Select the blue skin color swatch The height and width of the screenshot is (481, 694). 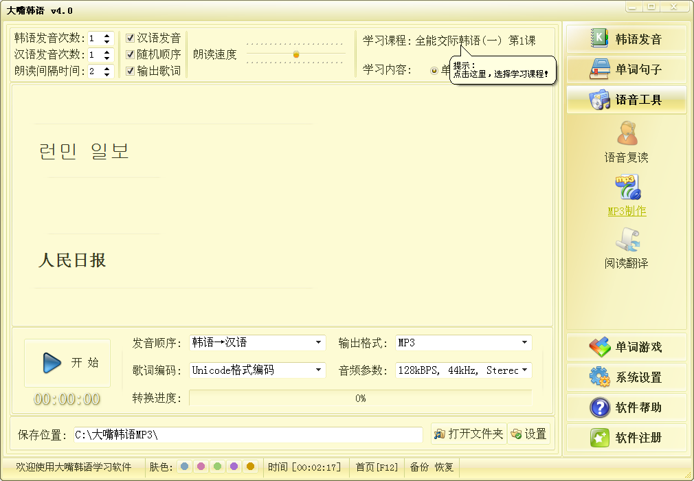tap(185, 467)
